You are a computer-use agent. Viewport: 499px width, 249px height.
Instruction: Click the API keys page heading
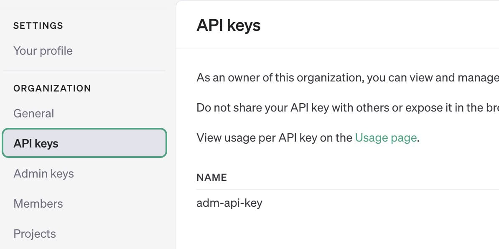(229, 25)
